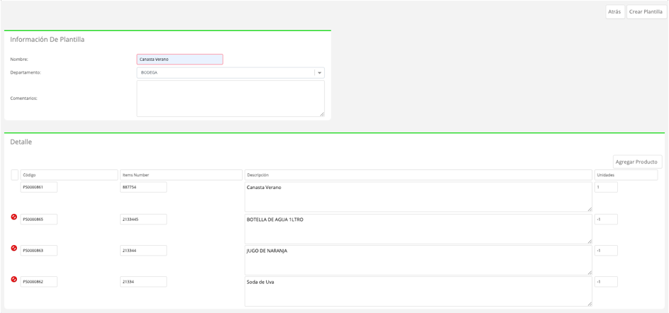The image size is (669, 313).
Task: Click the Items Number column filter field
Action: pyautogui.click(x=181, y=175)
